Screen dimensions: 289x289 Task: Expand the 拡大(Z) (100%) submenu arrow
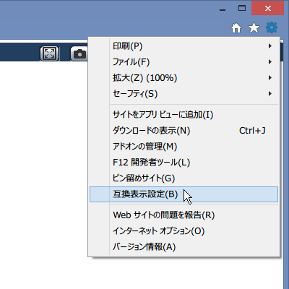pos(270,78)
